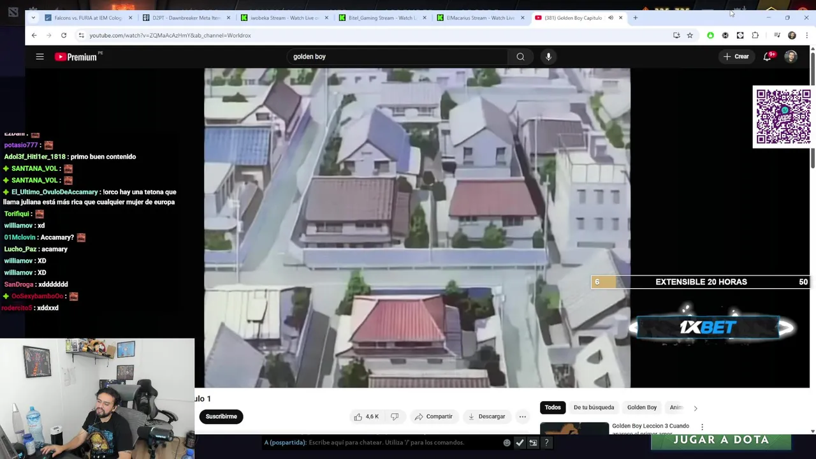The image size is (816, 459).
Task: Click the URL address bar
Action: point(376,36)
